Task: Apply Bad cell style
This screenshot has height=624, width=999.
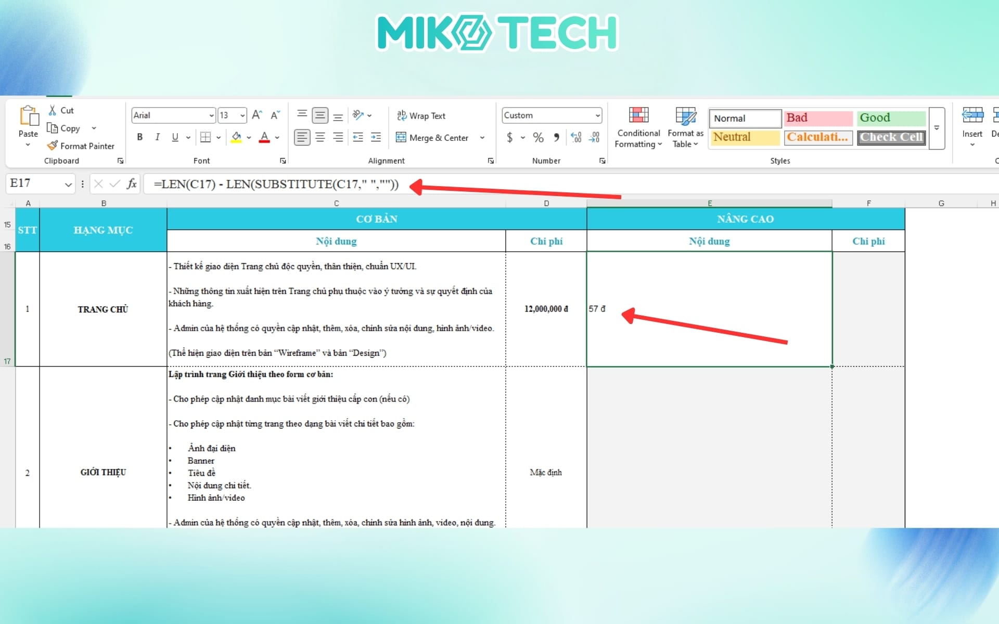Action: click(818, 118)
